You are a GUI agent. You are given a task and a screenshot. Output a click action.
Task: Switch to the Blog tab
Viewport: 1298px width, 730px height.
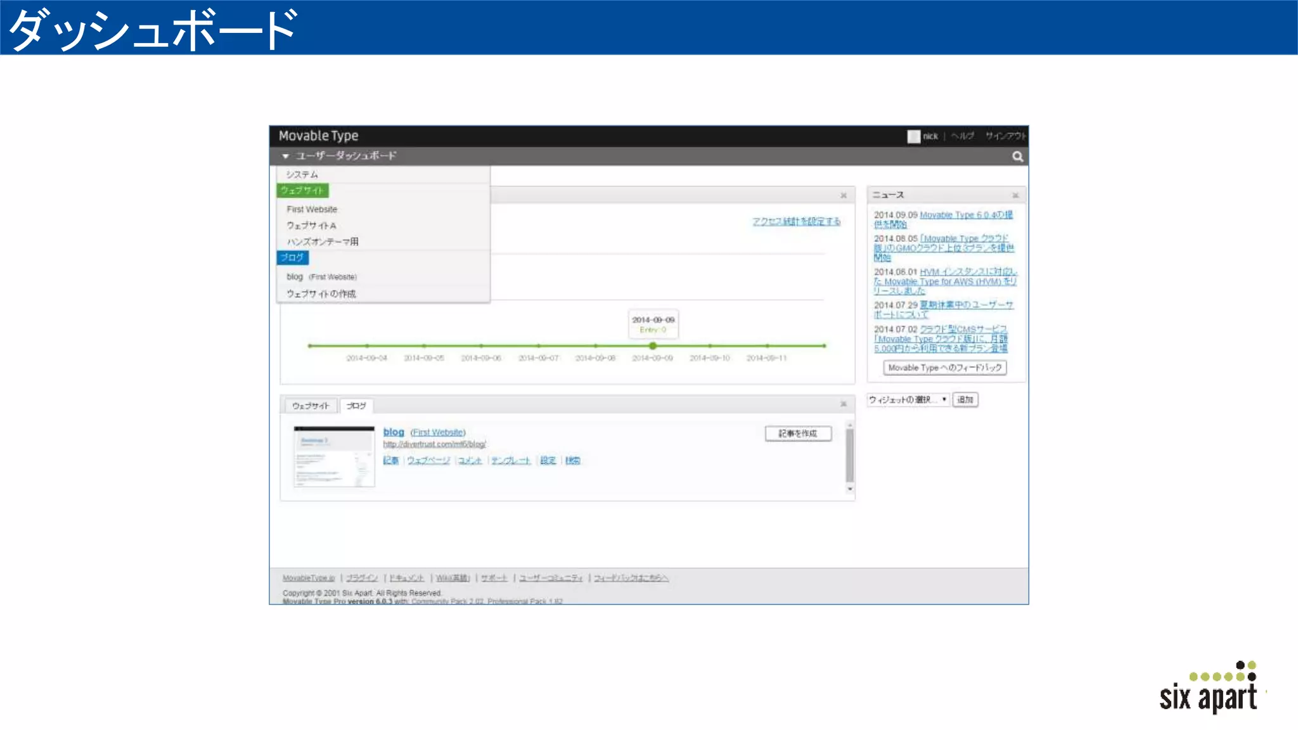click(x=356, y=406)
